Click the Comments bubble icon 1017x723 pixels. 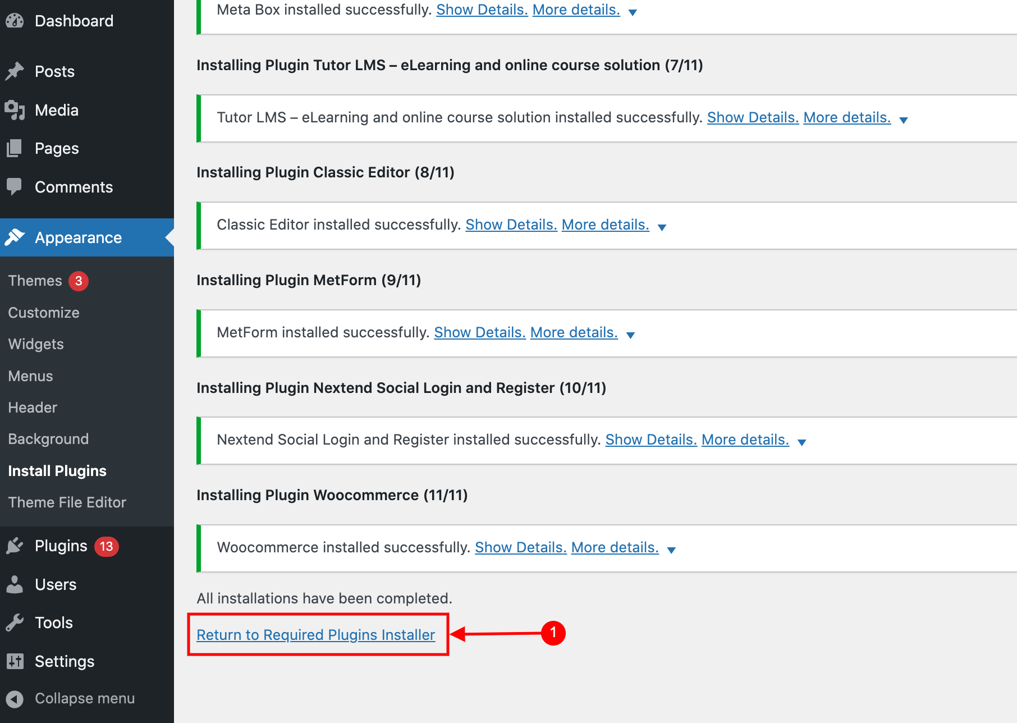tap(15, 187)
